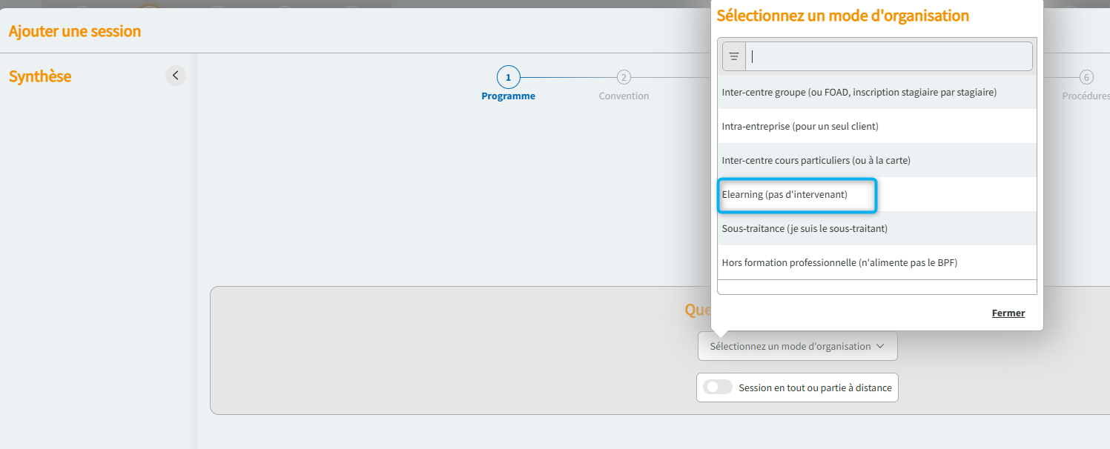Click the 'Session en tout ou partie à distance' label
The width and height of the screenshot is (1110, 449).
(815, 388)
